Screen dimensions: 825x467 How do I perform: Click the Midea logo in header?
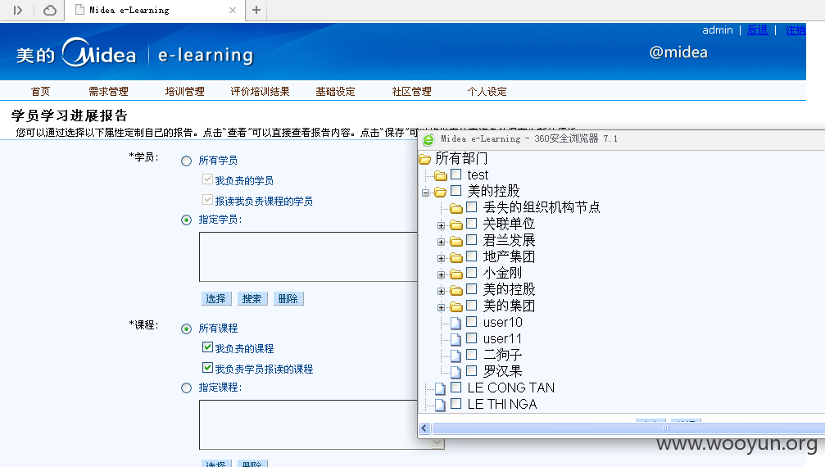[x=99, y=52]
